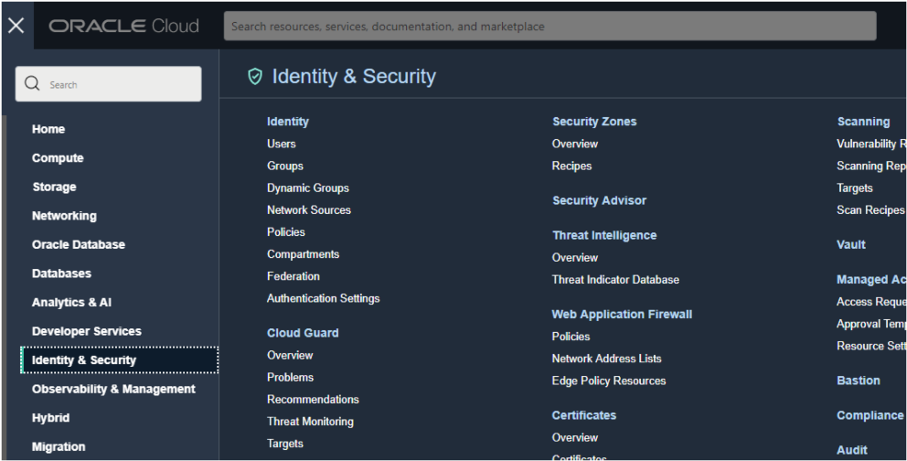Viewport: 907px width, 461px height.
Task: Focus the top resource search bar
Action: tap(550, 26)
